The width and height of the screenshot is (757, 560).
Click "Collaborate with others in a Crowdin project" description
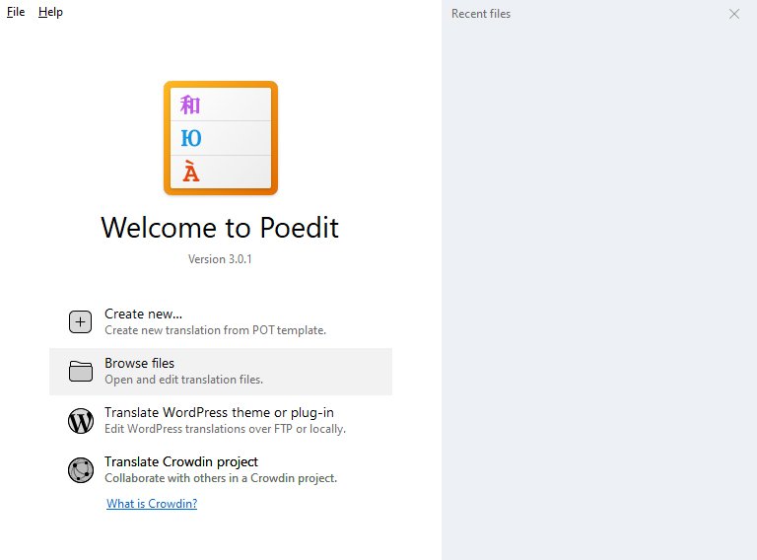tap(221, 478)
